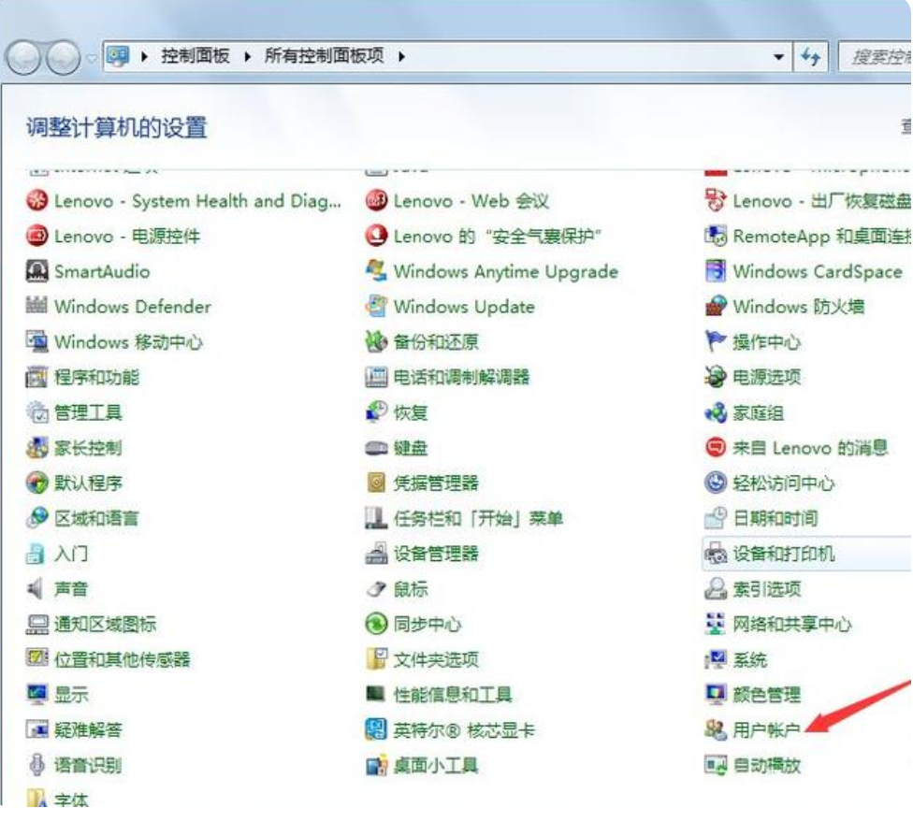The height and width of the screenshot is (822, 913).
Task: Select the 所有控制面板项 breadcrumb item
Action: 324,56
